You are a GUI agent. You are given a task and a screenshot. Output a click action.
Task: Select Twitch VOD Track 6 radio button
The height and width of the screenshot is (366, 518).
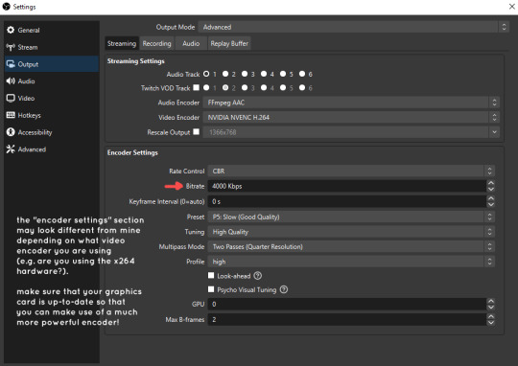(302, 88)
